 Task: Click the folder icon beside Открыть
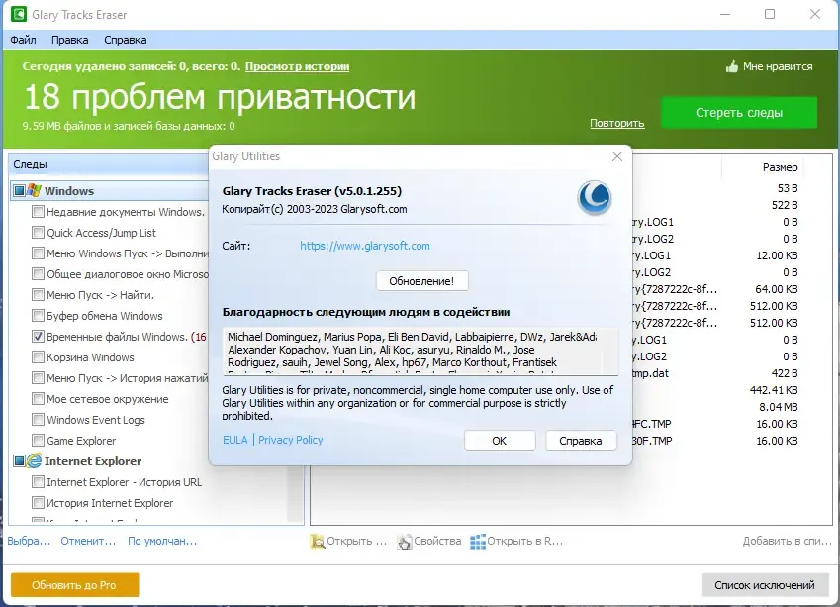318,542
